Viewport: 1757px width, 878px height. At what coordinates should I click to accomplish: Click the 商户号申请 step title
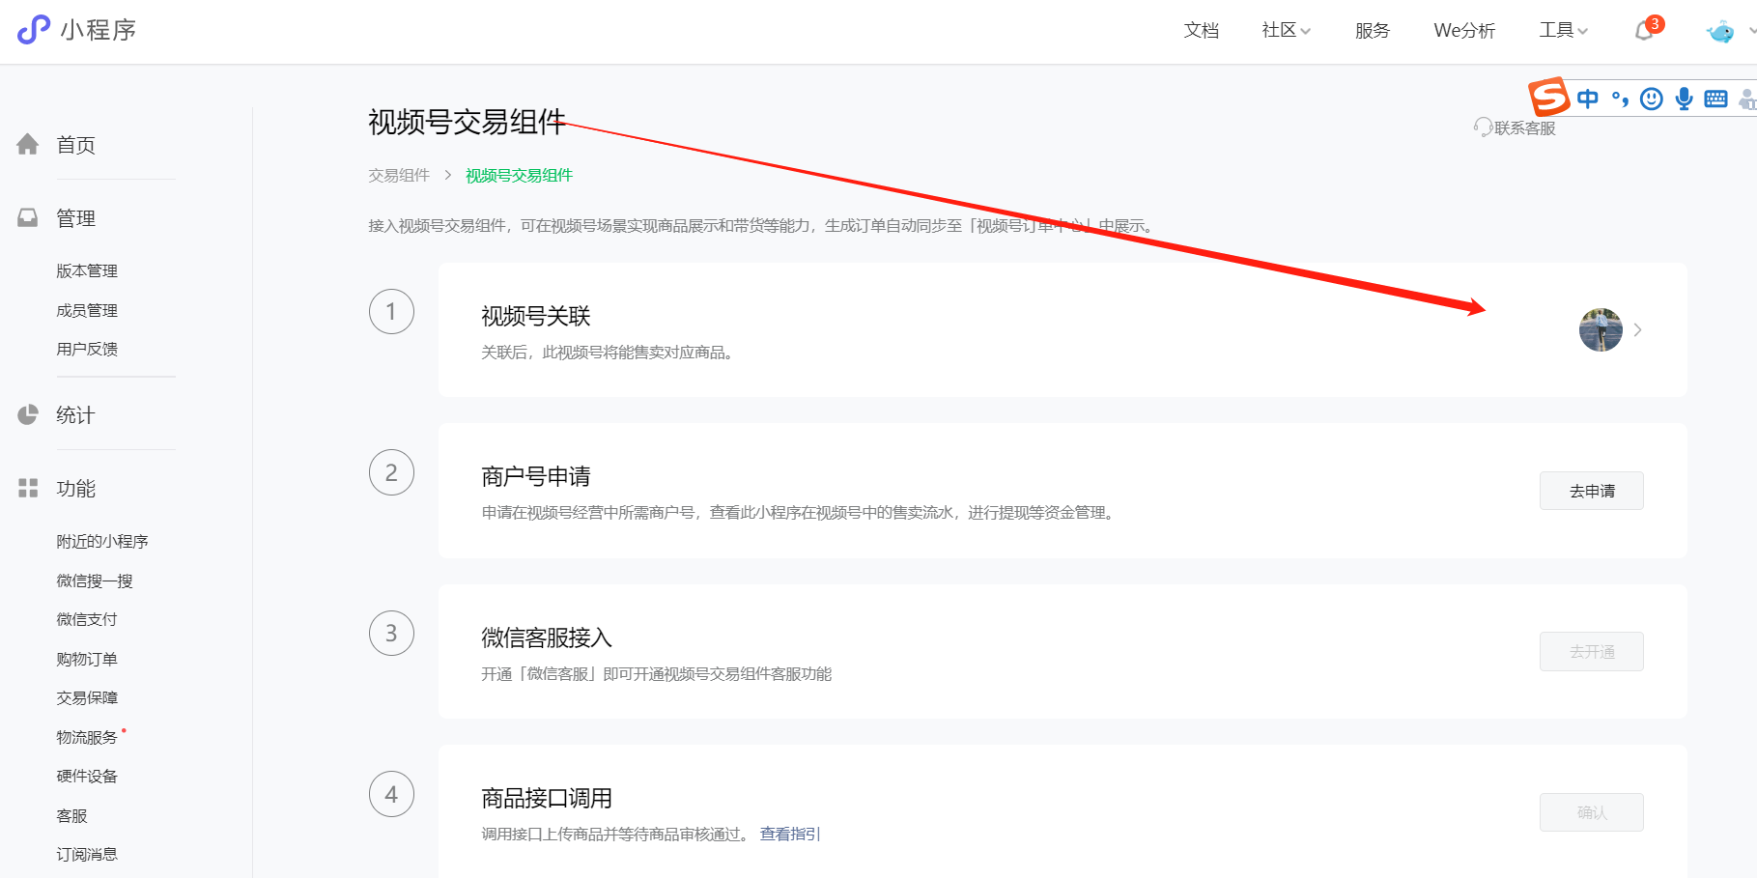click(x=536, y=476)
